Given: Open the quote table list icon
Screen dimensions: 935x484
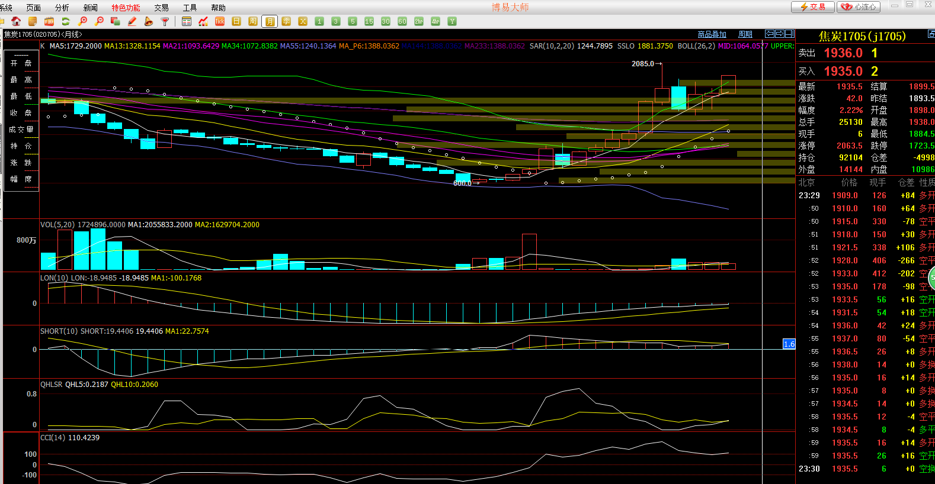Looking at the screenshot, I should pos(187,21).
